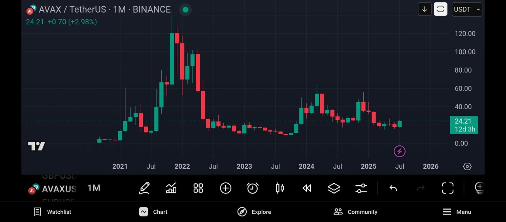Viewport: 506px width, 222px height.
Task: Tap the down arrow button at top right
Action: click(425, 9)
